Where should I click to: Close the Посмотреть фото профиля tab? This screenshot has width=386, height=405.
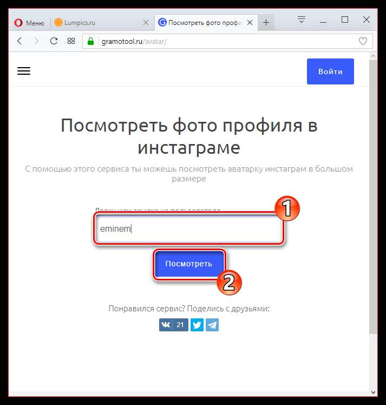[250, 23]
